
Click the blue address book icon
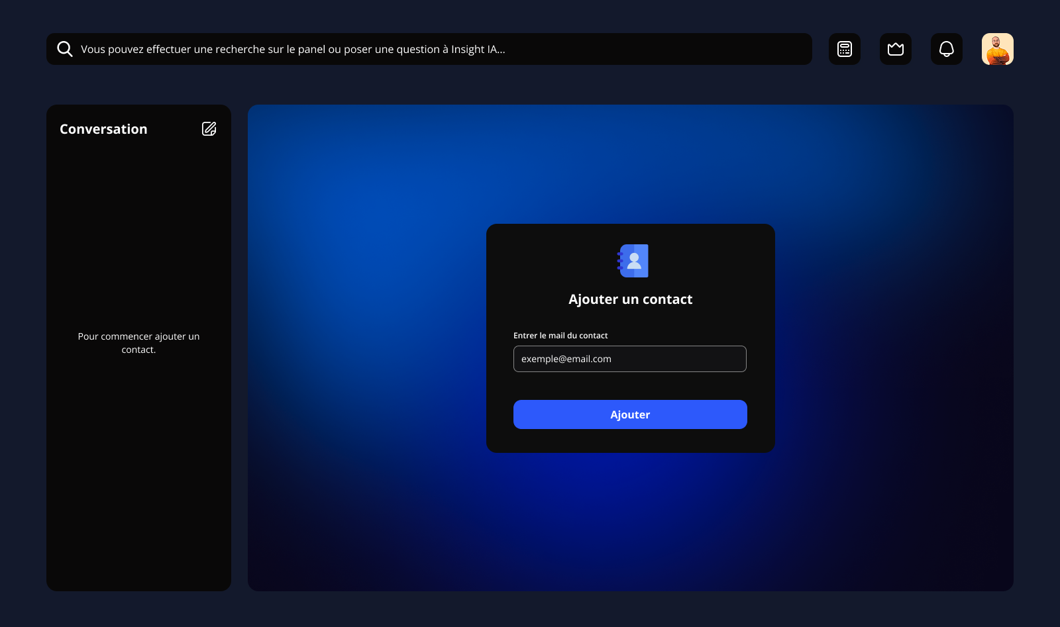[633, 261]
